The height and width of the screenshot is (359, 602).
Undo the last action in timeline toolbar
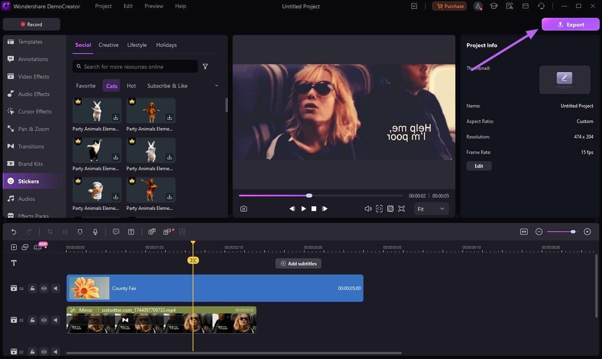click(13, 232)
